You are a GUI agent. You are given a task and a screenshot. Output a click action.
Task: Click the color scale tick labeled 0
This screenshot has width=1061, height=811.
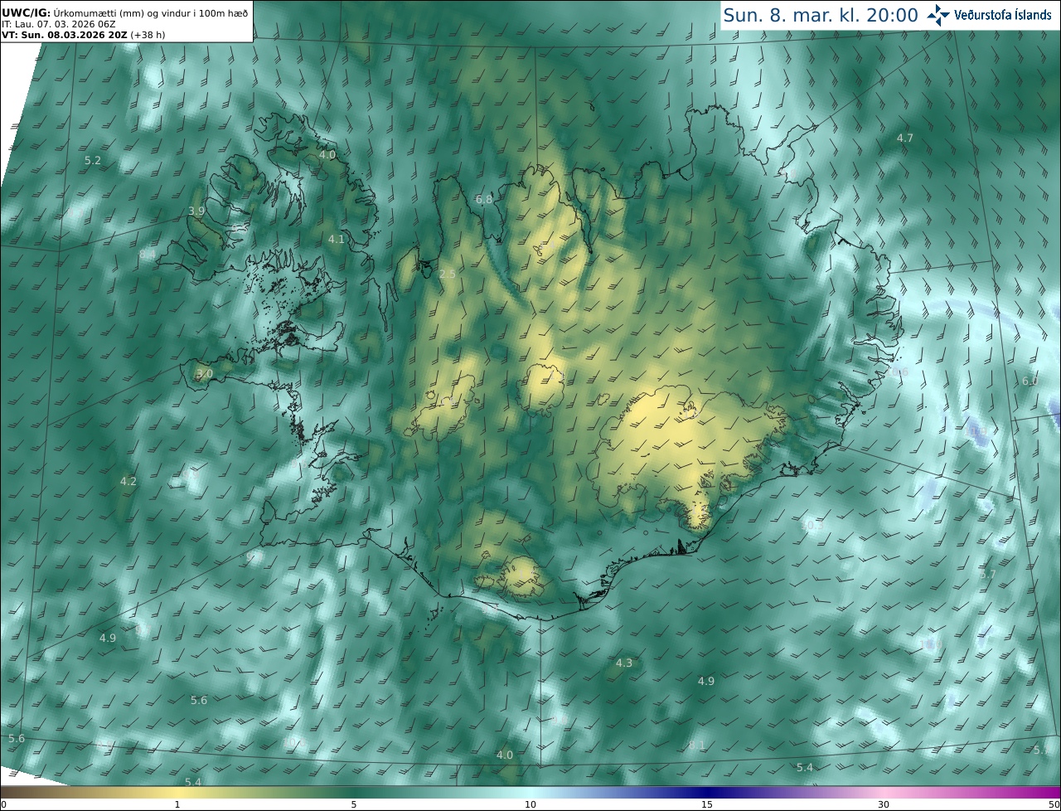(x=3, y=804)
